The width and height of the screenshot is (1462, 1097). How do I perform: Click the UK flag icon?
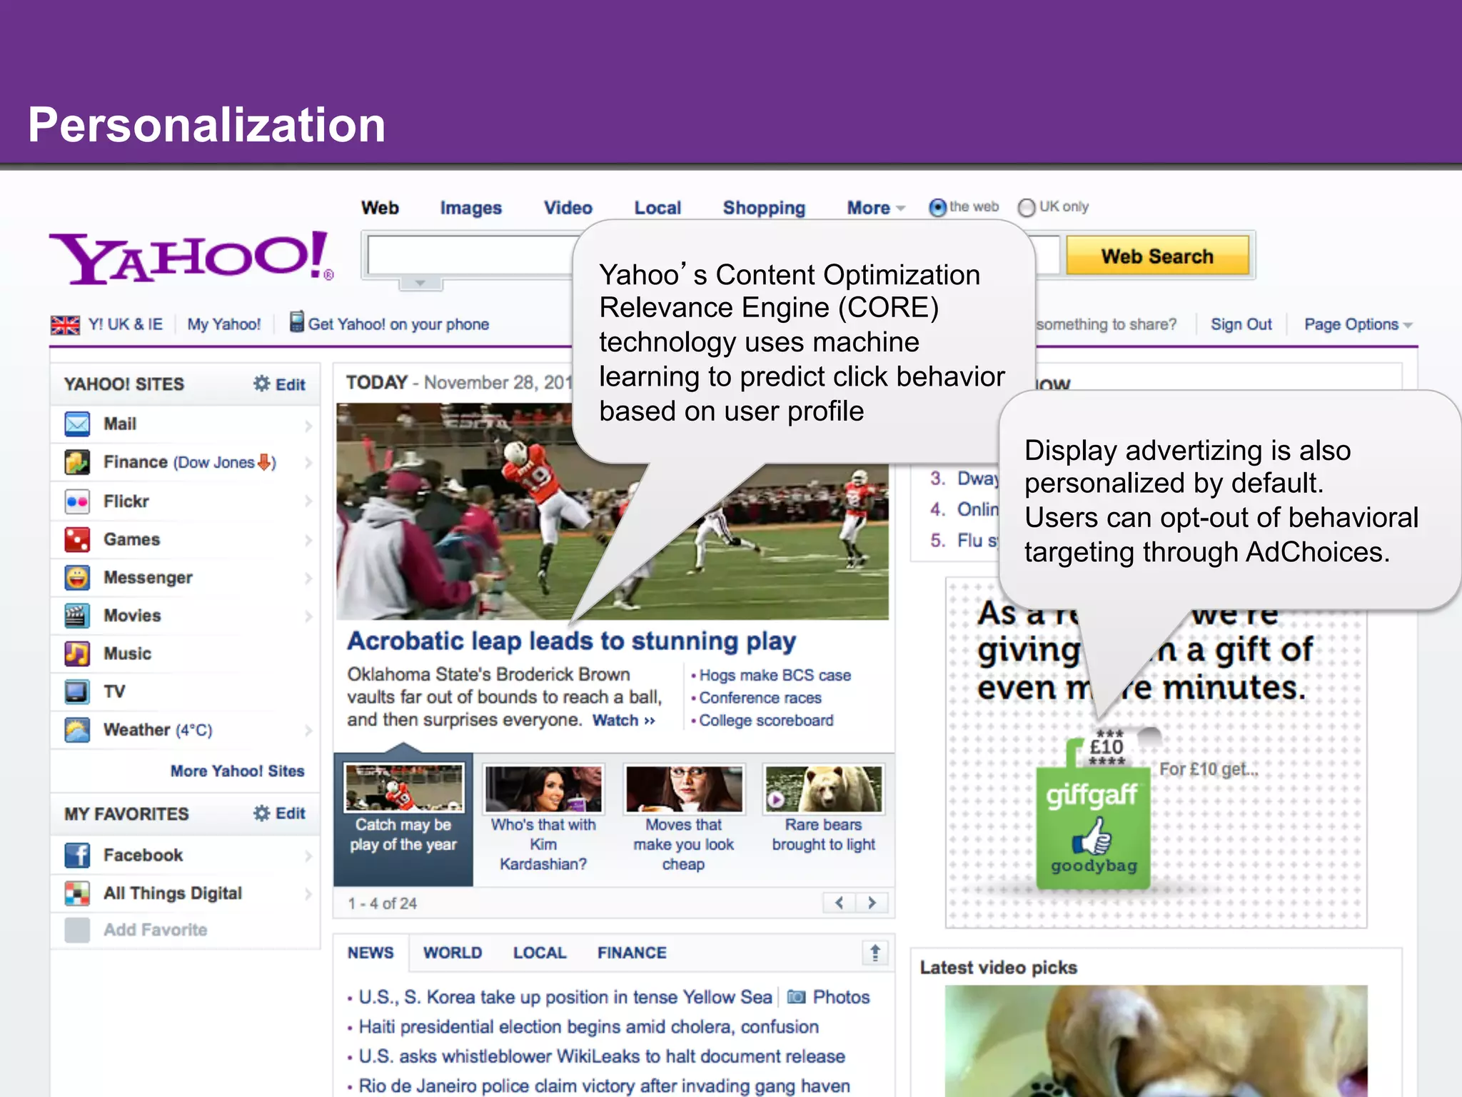pos(65,325)
